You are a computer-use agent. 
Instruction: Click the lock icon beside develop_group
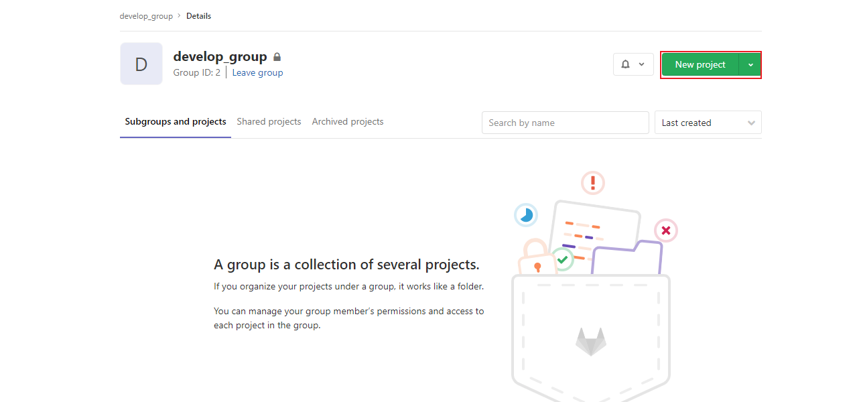tap(277, 57)
